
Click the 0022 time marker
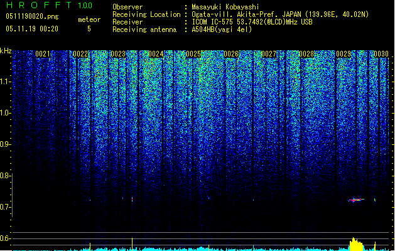click(80, 54)
